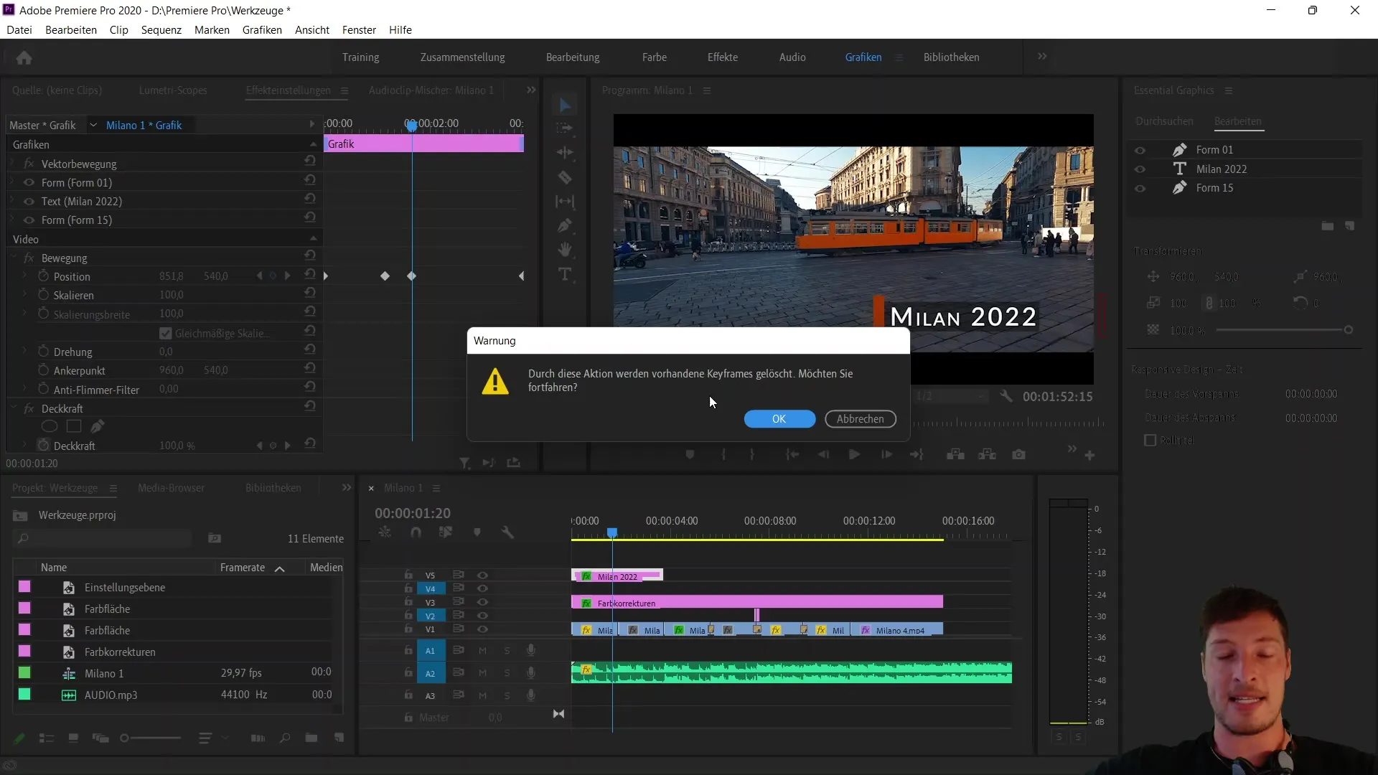Step back one frame in program monitor
Image resolution: width=1378 pixels, height=775 pixels.
(x=823, y=454)
